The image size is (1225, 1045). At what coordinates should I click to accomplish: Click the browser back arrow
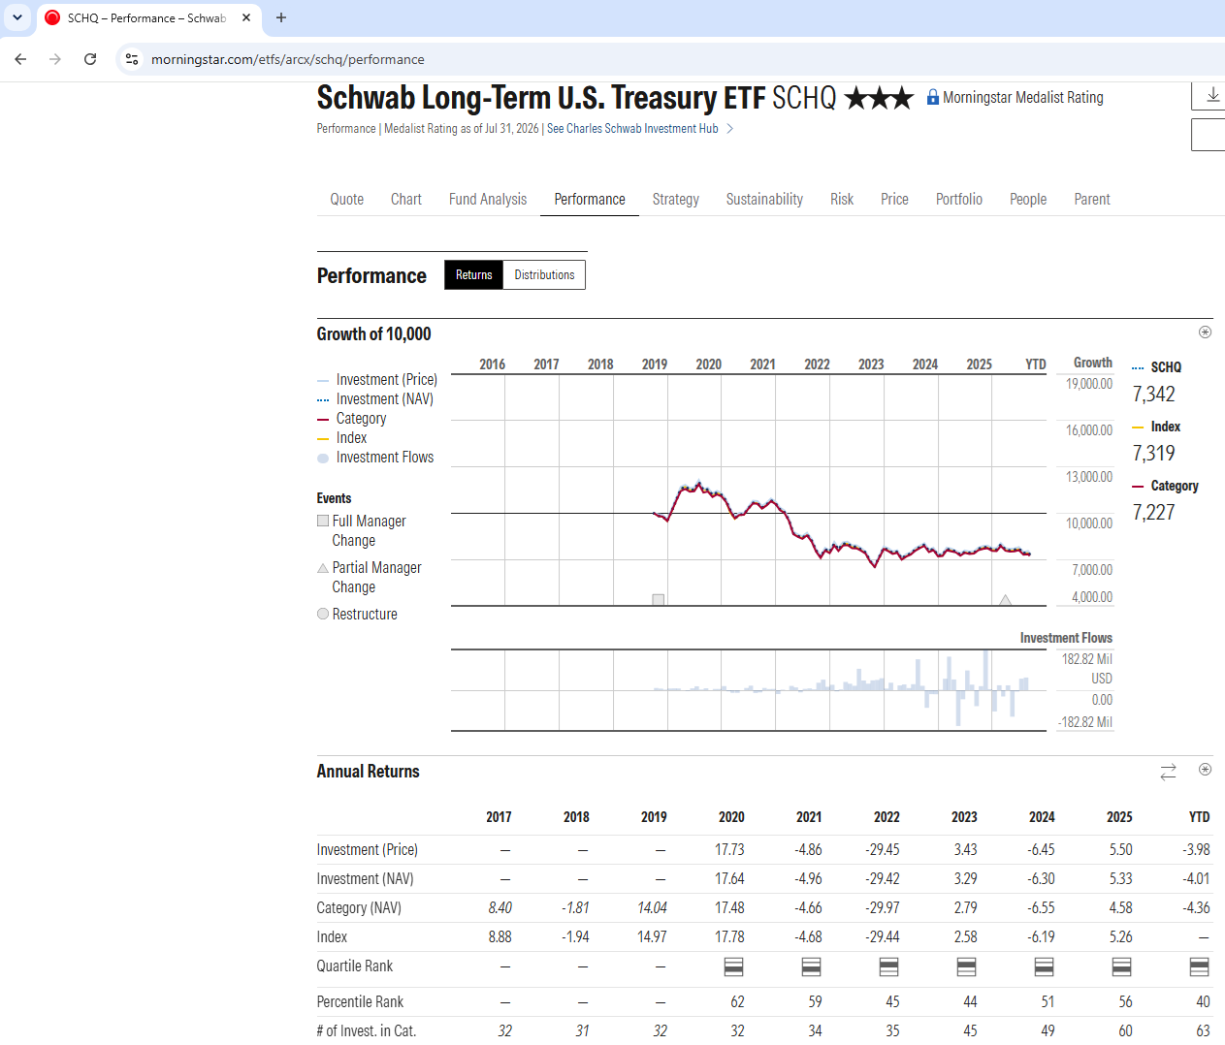click(20, 59)
